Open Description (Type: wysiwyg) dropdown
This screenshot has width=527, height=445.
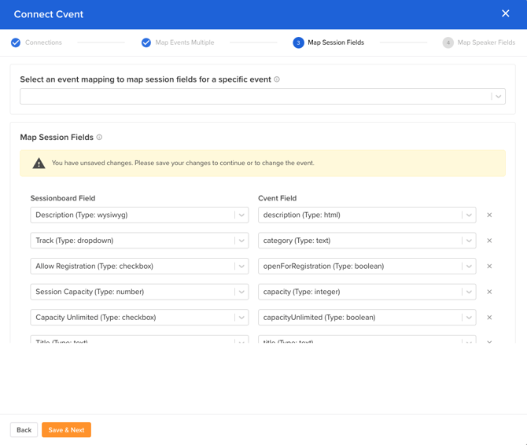[139, 215]
